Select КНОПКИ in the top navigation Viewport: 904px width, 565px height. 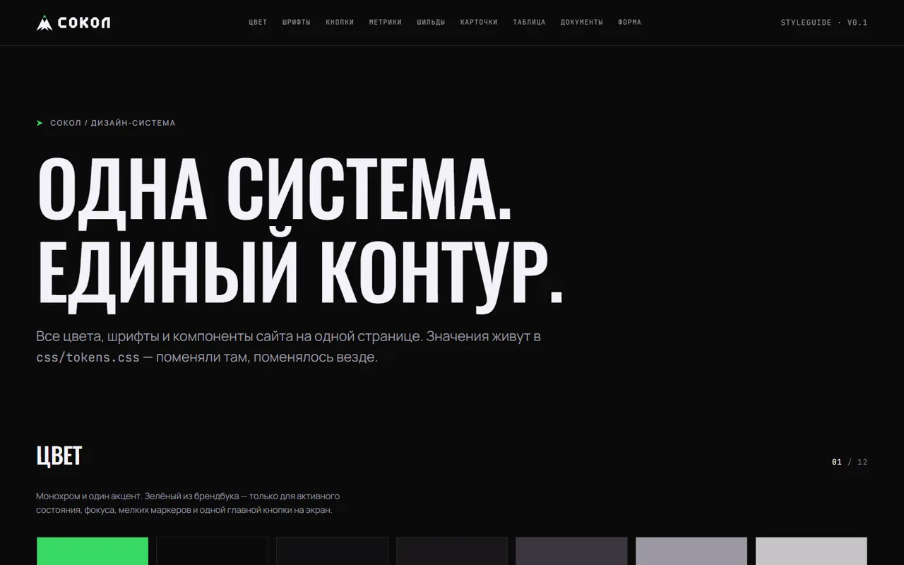340,23
